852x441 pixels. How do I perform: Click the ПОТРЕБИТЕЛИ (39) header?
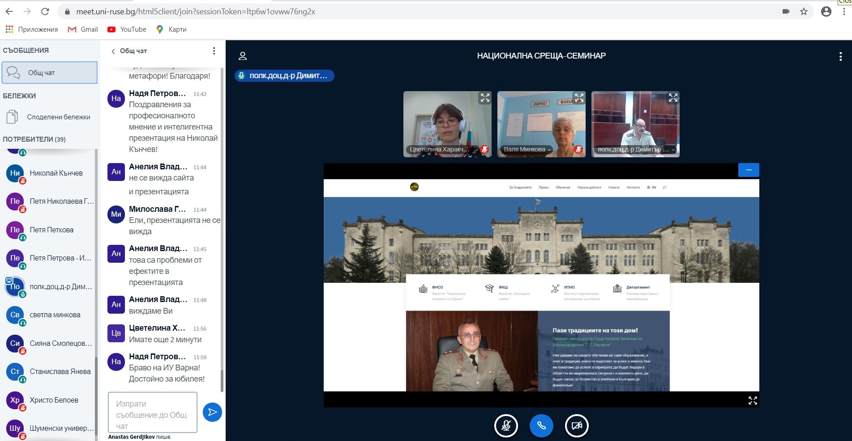(34, 139)
